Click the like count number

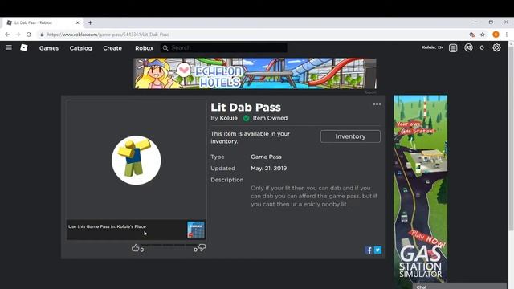tap(142, 250)
